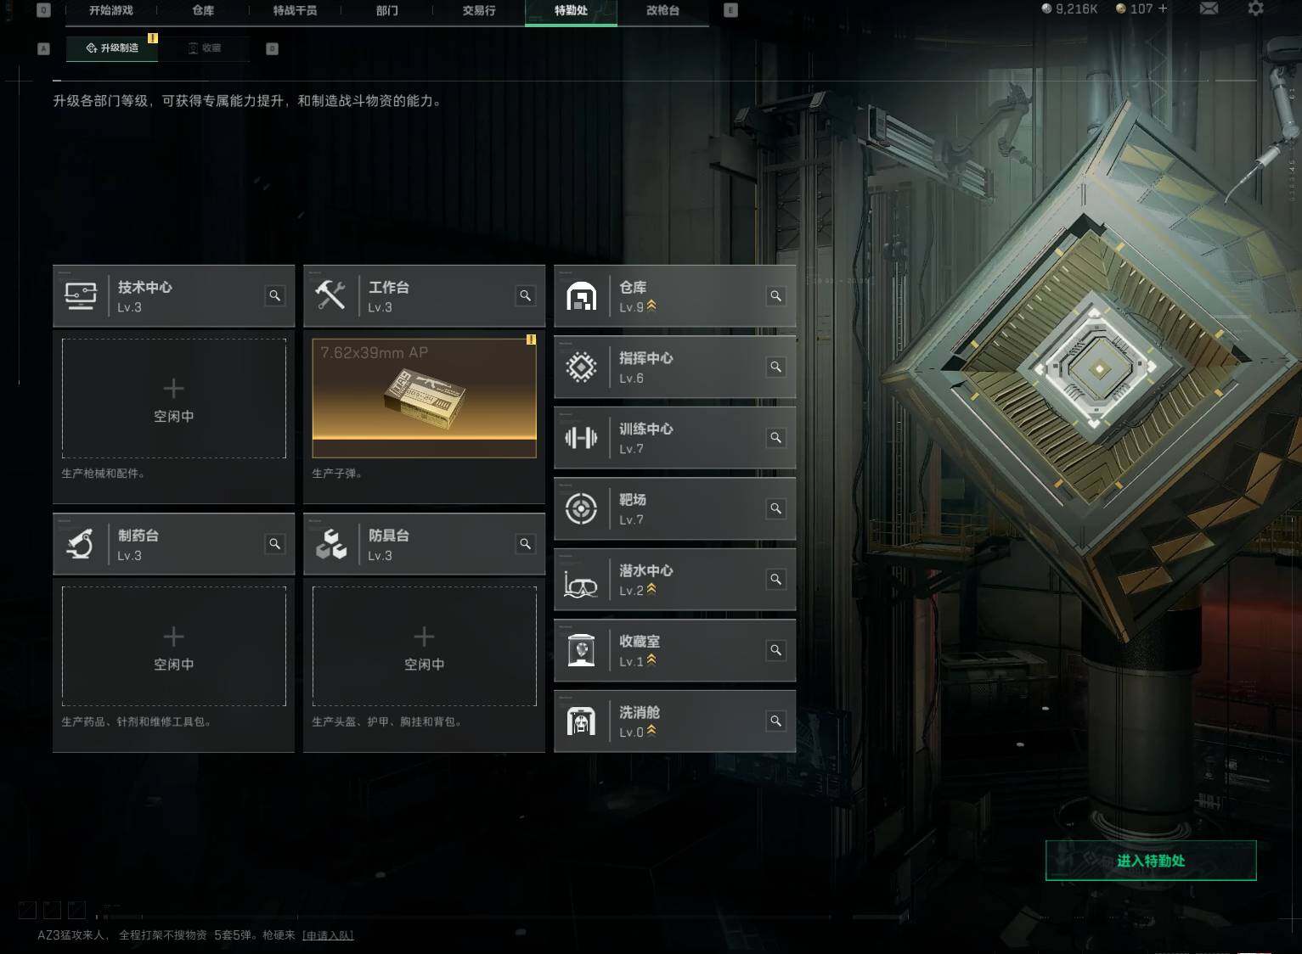Switch to the 仓库 top tab
This screenshot has width=1302, height=954.
click(x=203, y=10)
